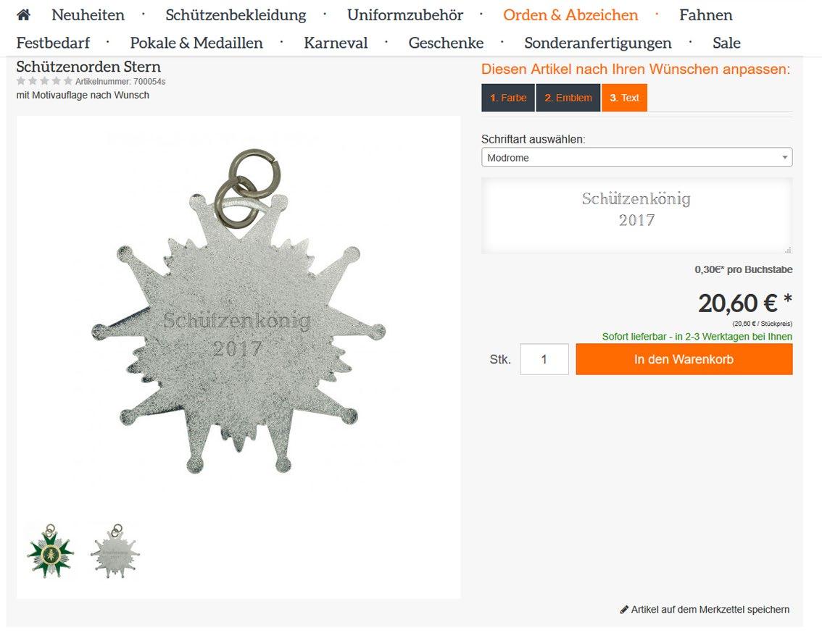Go to the Sale menu item
Viewport: 822px width, 638px height.
tap(726, 43)
